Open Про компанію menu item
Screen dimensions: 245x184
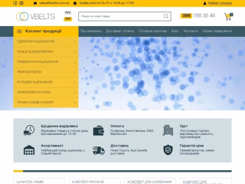pos(91,31)
